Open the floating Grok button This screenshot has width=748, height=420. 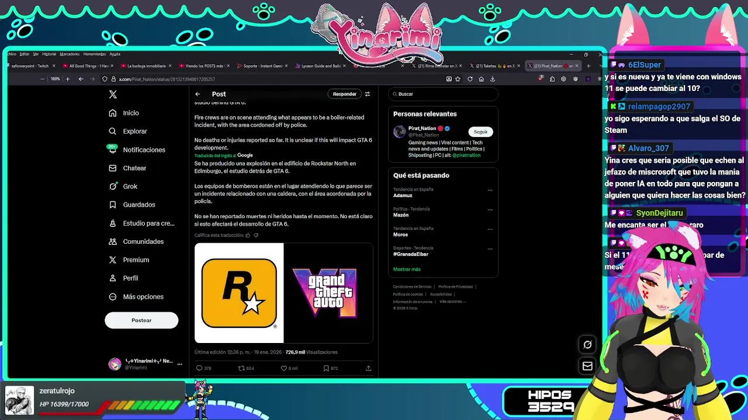[587, 345]
